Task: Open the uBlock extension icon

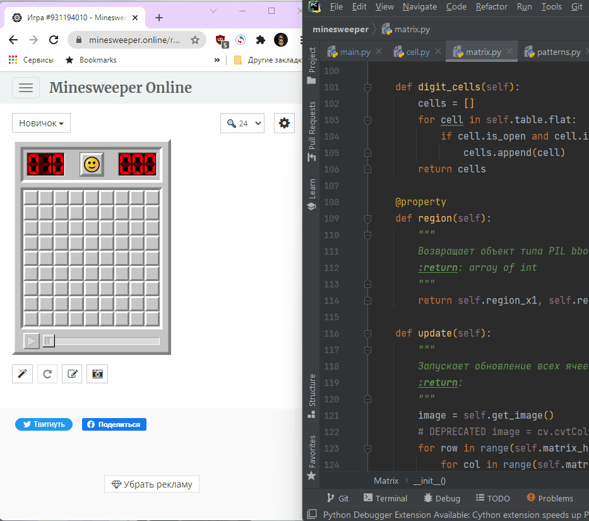Action: (222, 40)
